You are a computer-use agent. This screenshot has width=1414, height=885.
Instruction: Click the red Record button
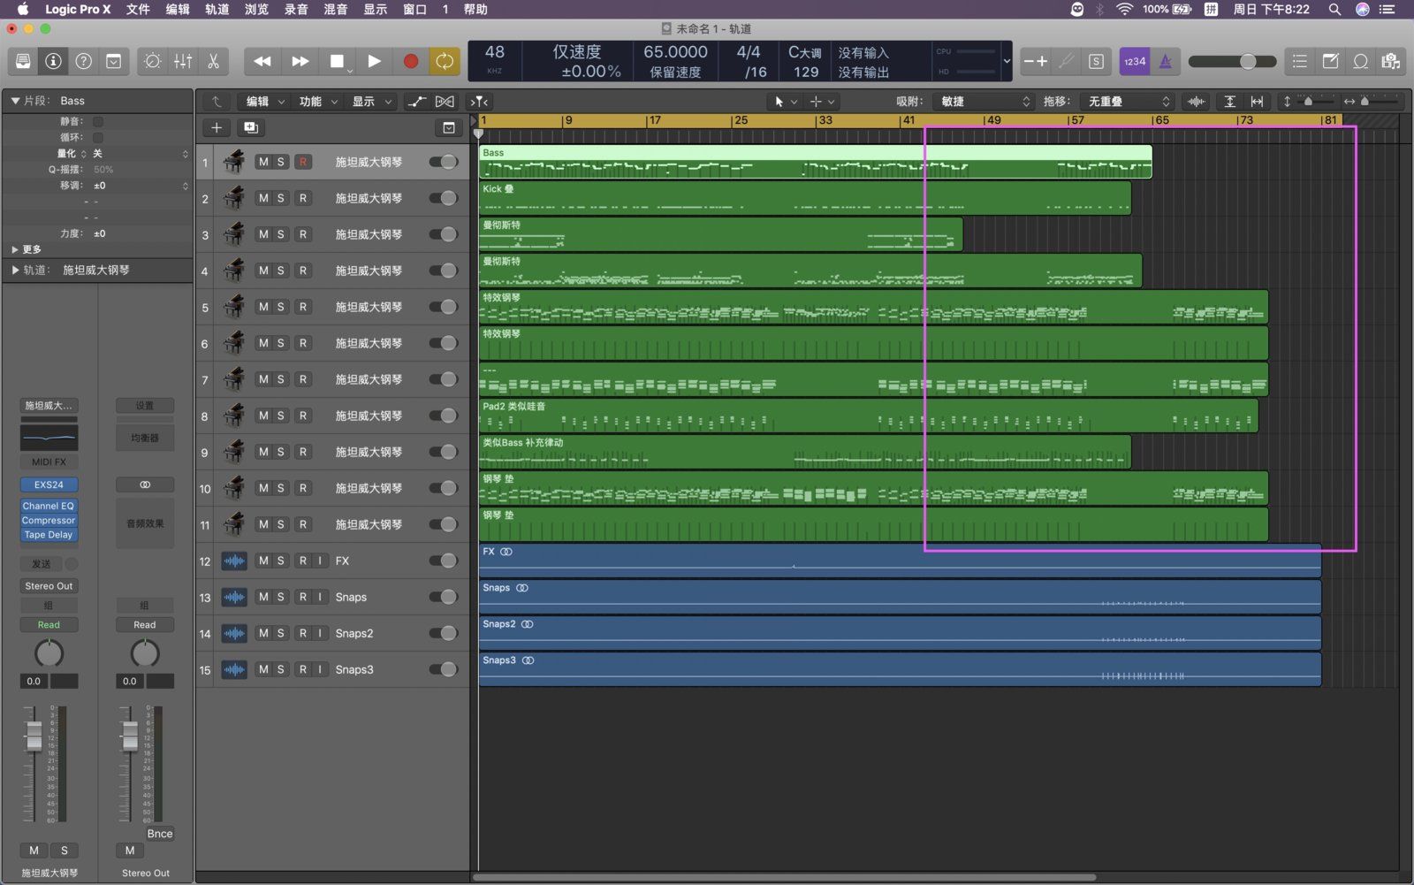411,61
